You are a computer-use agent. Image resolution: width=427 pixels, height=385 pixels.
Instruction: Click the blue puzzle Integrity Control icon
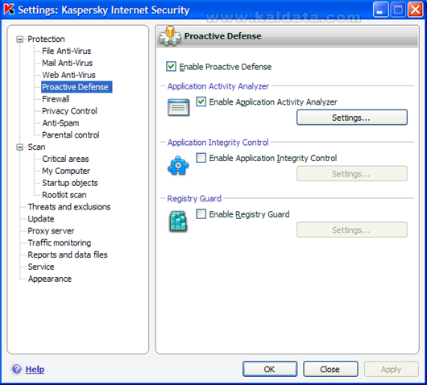pos(178,165)
